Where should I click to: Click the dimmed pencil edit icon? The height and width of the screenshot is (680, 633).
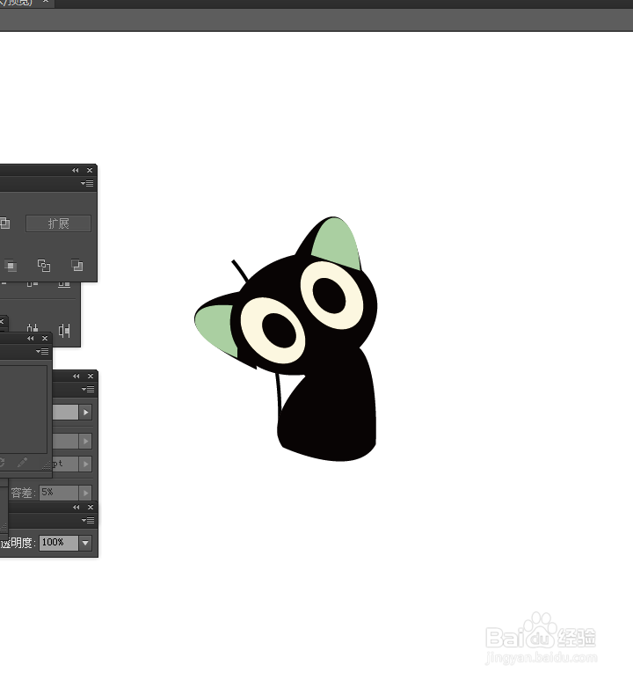(22, 463)
